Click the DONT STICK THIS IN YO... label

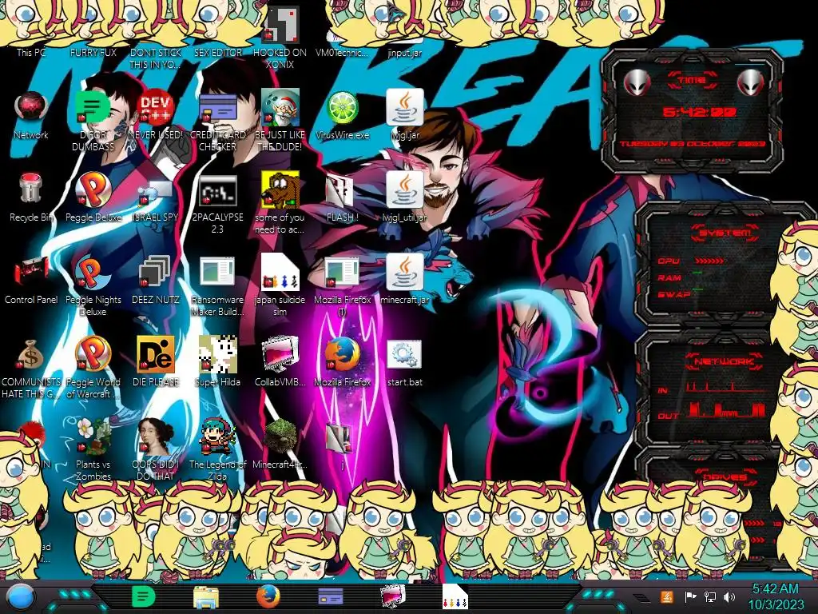point(156,58)
